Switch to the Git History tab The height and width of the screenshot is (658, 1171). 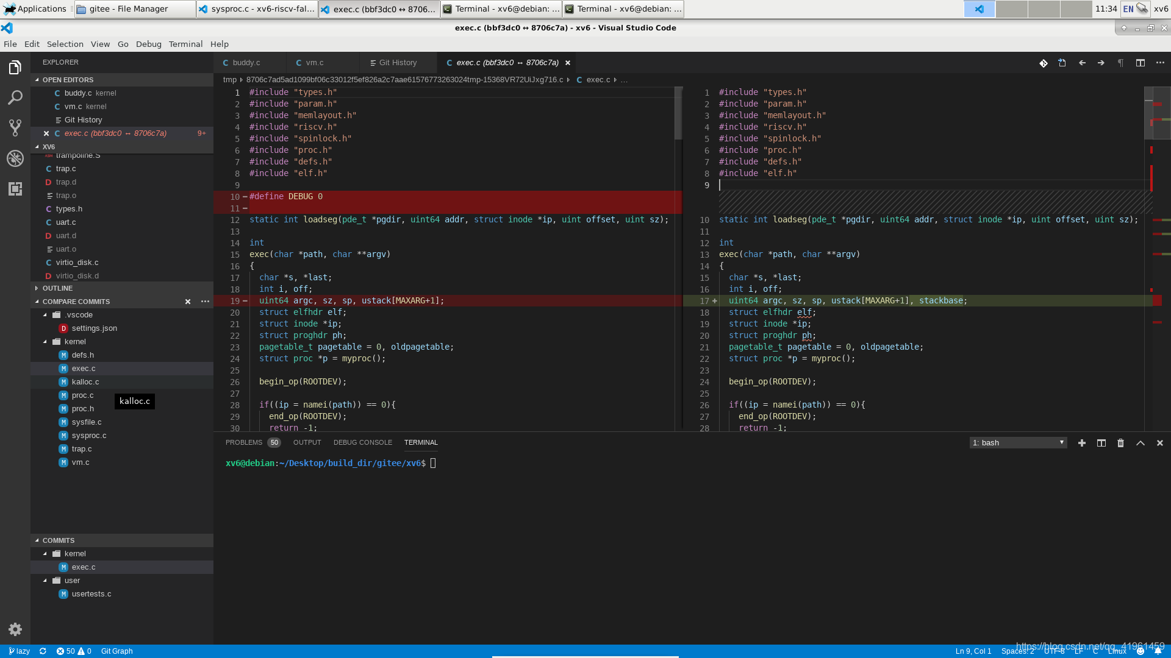pyautogui.click(x=397, y=63)
